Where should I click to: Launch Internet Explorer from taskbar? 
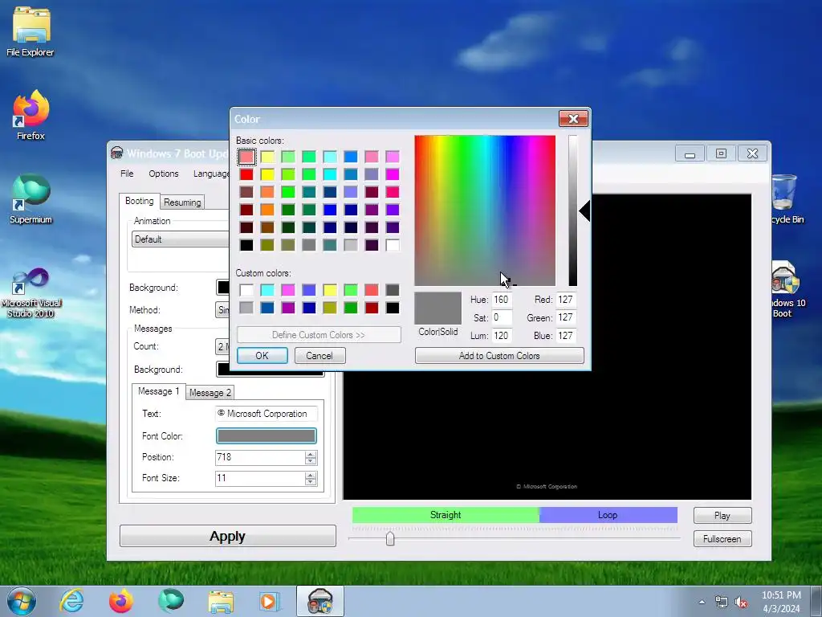pyautogui.click(x=71, y=601)
